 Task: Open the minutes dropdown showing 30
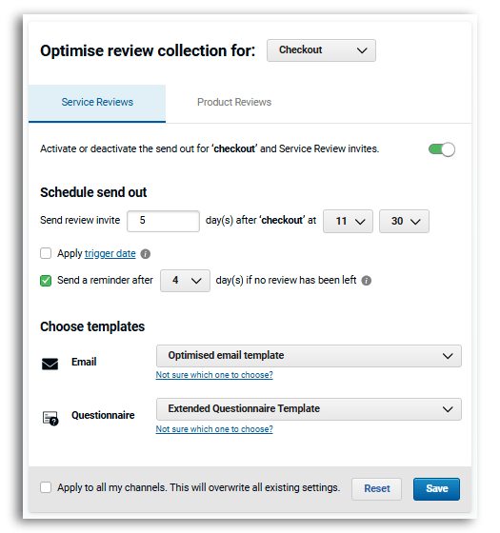click(x=404, y=221)
